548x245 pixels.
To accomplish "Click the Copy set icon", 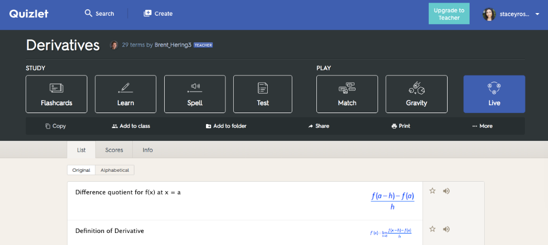I will click(x=48, y=126).
